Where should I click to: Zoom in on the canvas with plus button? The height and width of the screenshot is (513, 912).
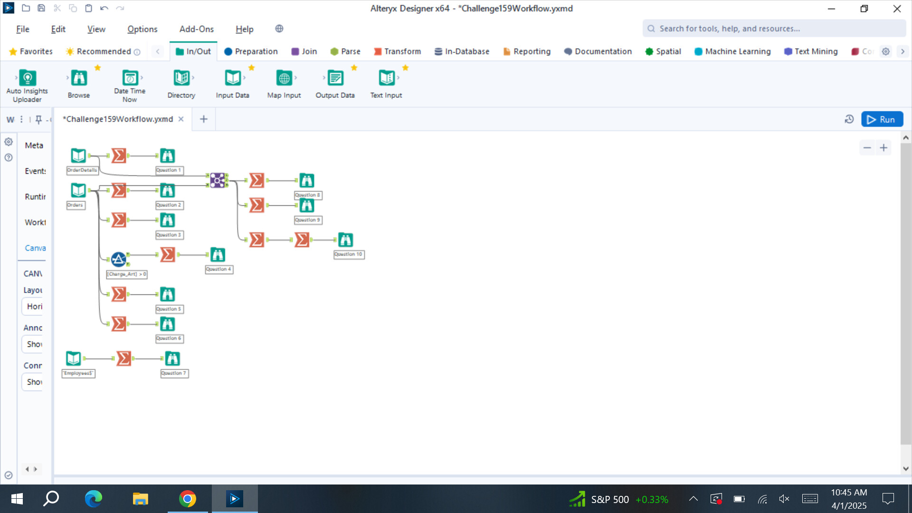883,148
